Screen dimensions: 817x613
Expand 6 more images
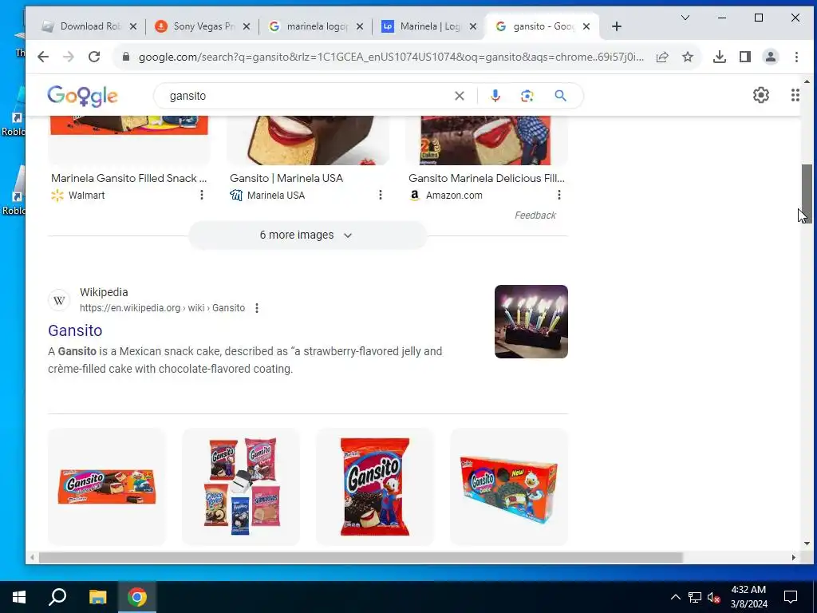click(x=307, y=235)
